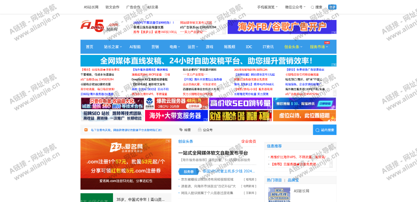The width and height of the screenshot is (417, 202).
Task: Open article 泰国VPS托管主机多少钱 2024...
Action: 229,171
